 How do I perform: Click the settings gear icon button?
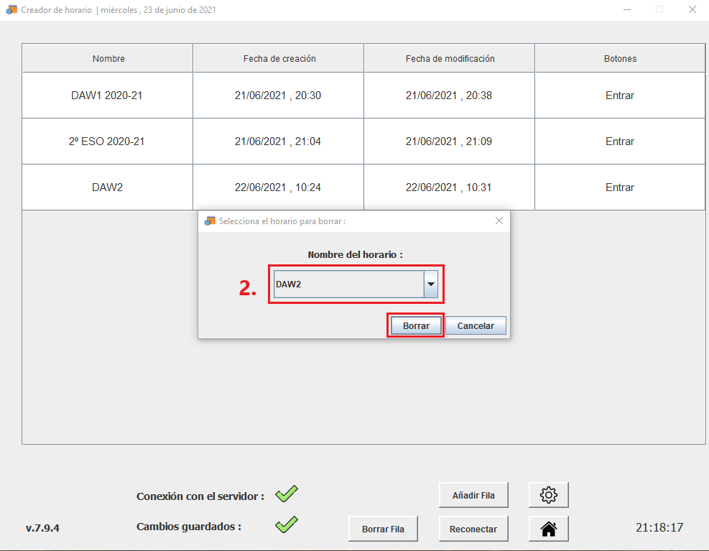[x=548, y=494]
